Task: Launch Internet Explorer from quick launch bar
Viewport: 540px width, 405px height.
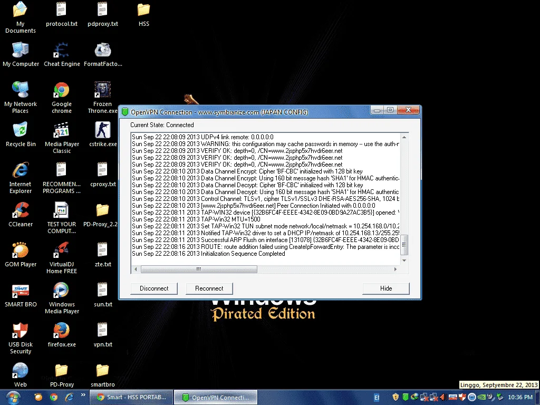Action: (69, 397)
